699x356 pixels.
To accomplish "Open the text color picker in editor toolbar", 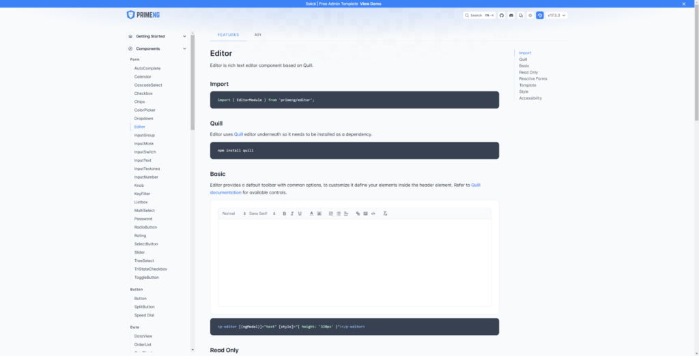I will 311,214.
